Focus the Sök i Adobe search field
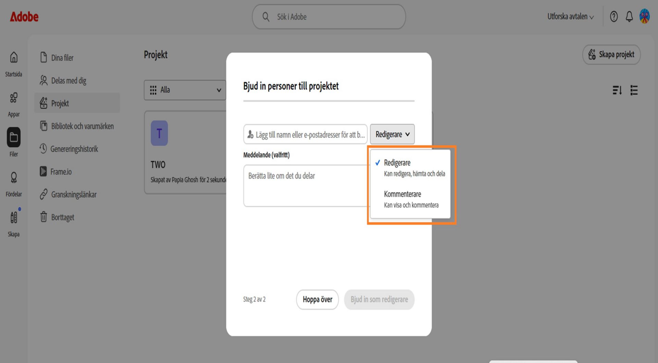 [329, 17]
